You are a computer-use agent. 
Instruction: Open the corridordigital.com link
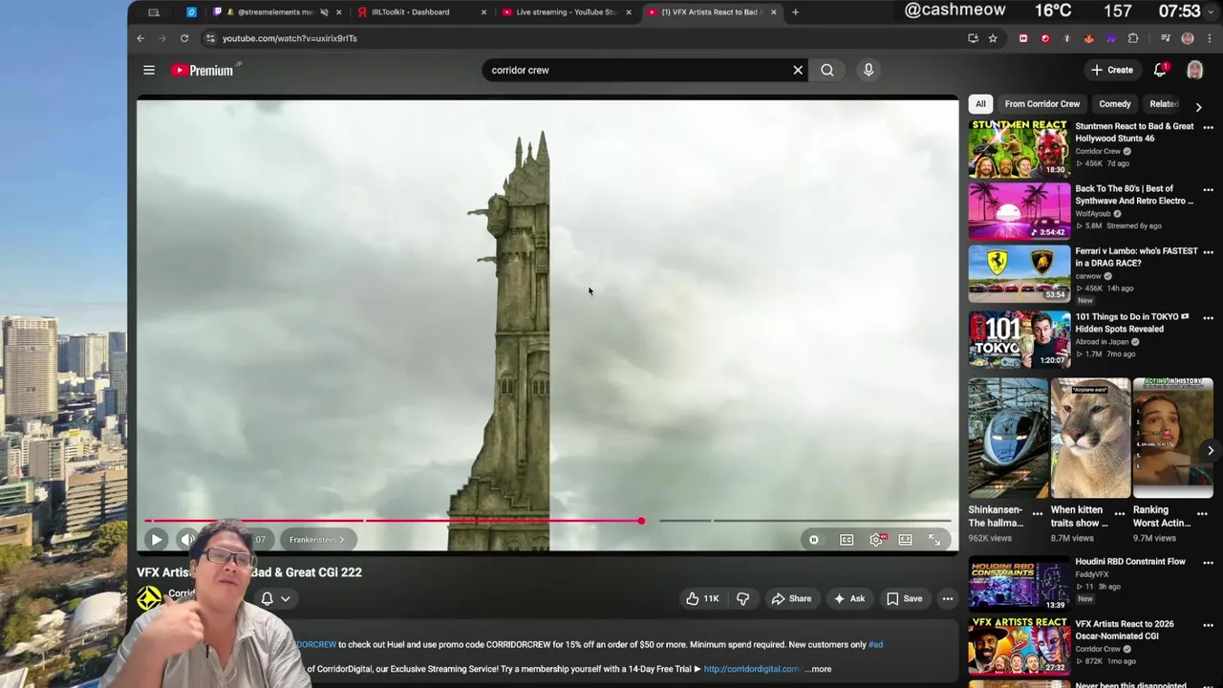(x=752, y=669)
